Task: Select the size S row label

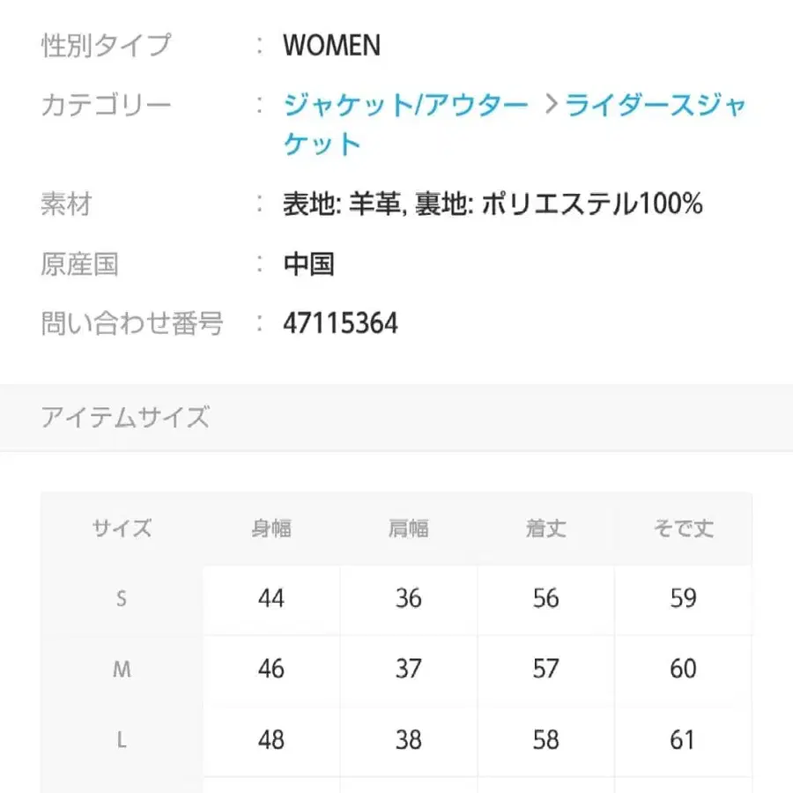Action: tap(122, 599)
